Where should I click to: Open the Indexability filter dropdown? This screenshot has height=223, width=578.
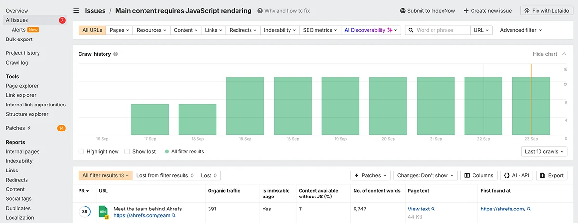[280, 30]
